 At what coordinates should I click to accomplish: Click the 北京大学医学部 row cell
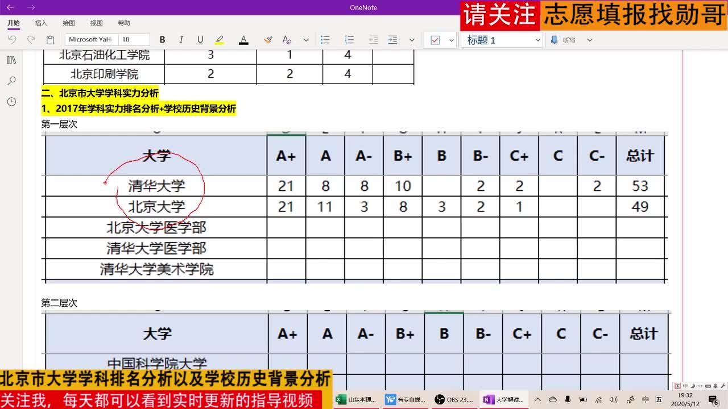click(156, 228)
